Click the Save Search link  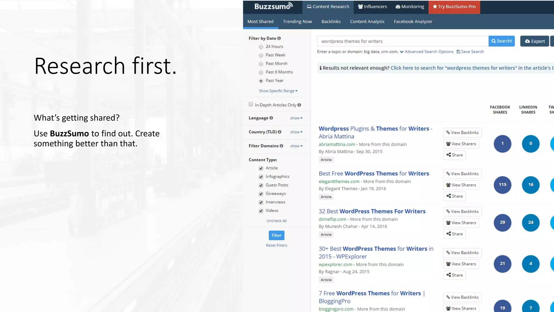pyautogui.click(x=470, y=52)
